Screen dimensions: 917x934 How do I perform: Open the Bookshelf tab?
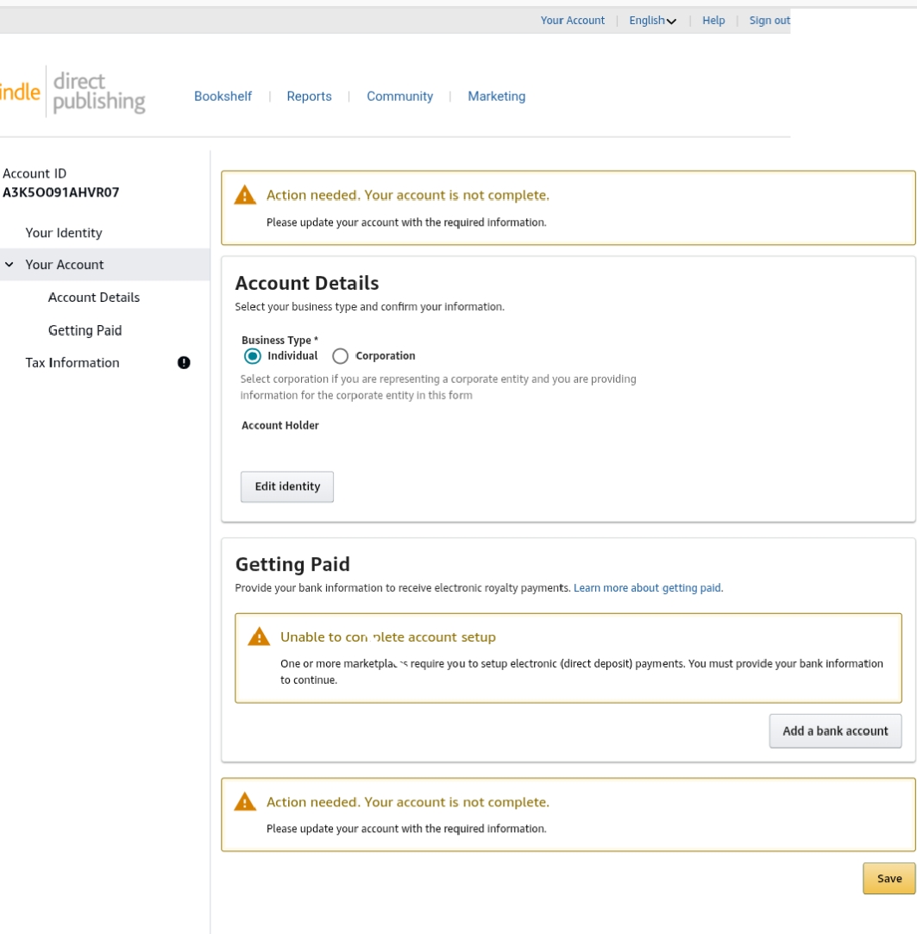[x=223, y=97]
